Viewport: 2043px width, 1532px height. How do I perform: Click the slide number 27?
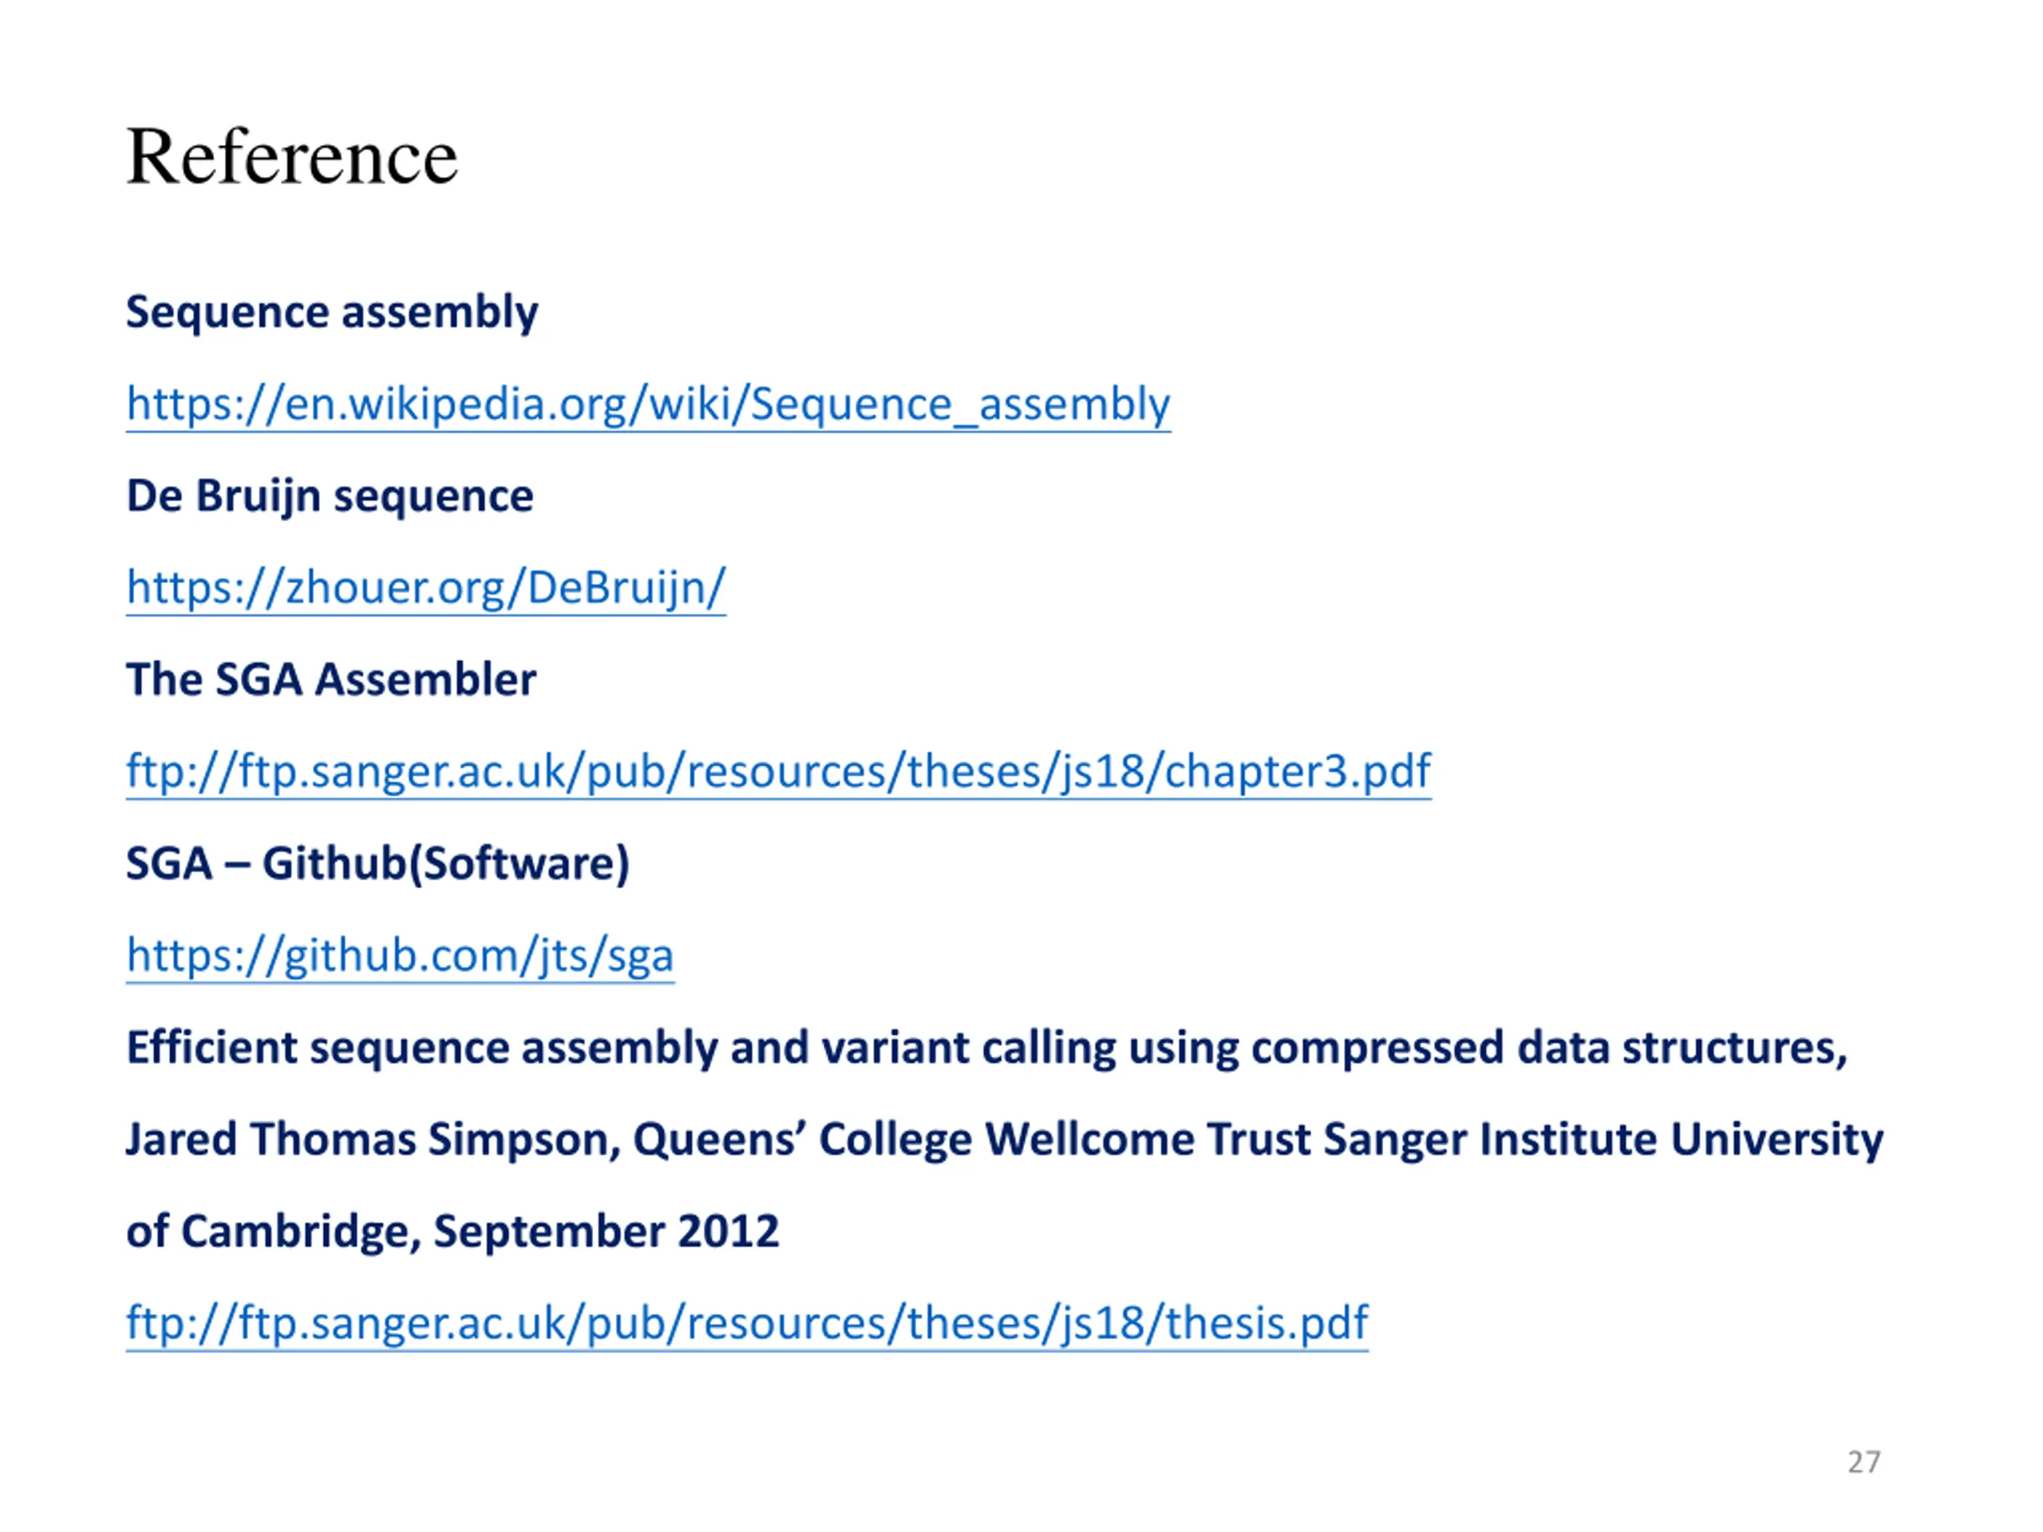click(1863, 1462)
